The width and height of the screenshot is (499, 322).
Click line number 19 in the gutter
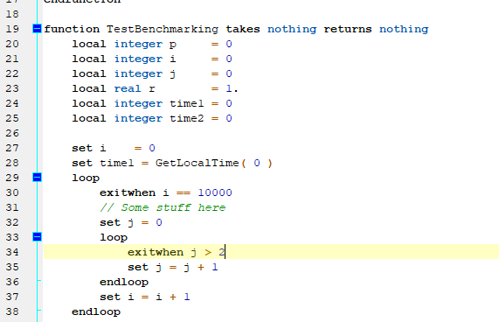12,29
